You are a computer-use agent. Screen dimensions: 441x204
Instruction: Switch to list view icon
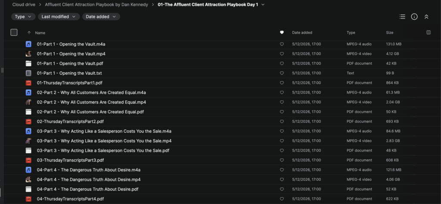click(402, 17)
